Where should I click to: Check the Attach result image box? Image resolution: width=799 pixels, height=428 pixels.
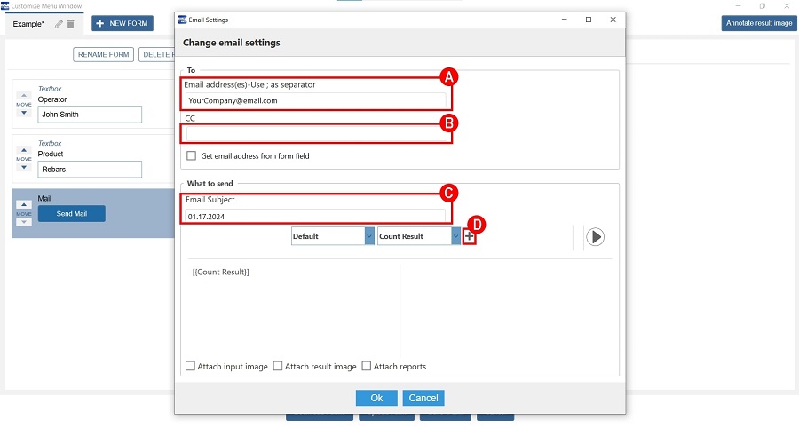pos(278,366)
